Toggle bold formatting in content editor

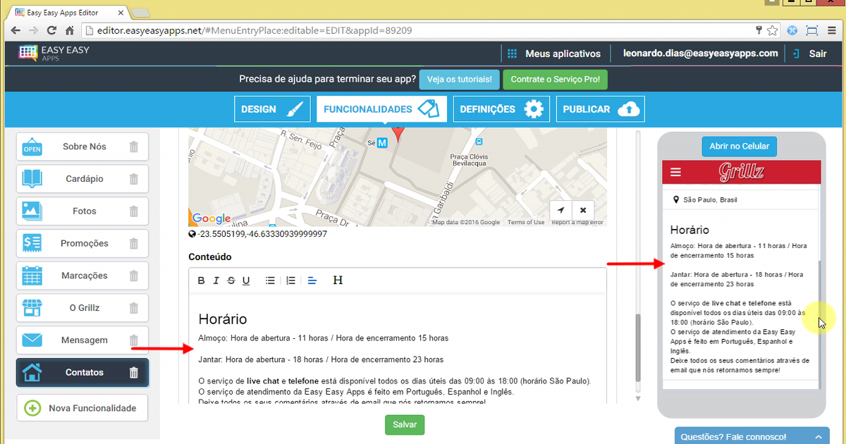201,280
